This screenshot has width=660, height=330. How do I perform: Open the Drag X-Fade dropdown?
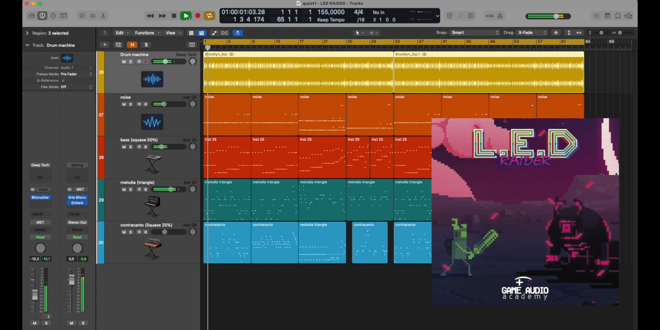(x=532, y=33)
